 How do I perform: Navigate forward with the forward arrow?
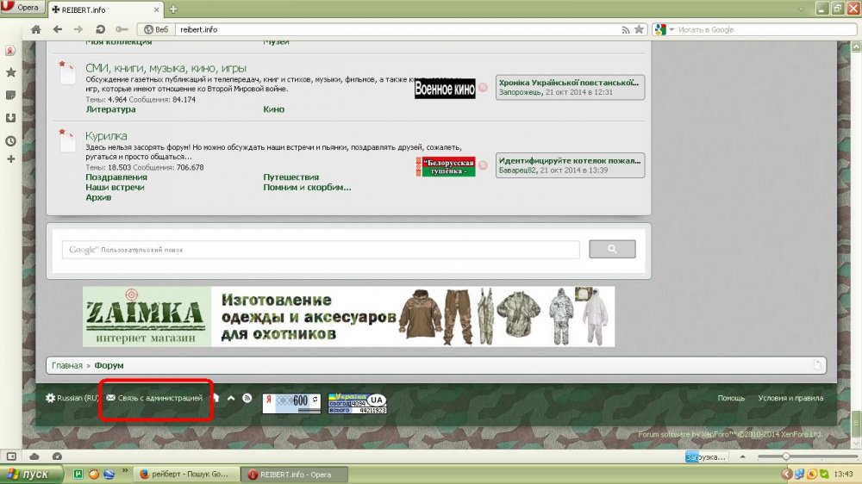tap(78, 29)
